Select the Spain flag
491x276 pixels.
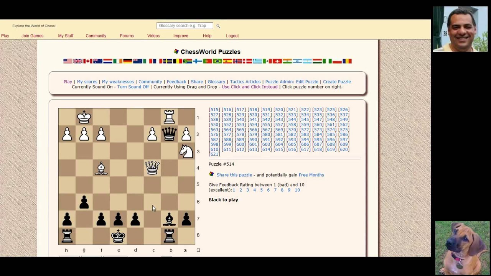[x=227, y=61]
